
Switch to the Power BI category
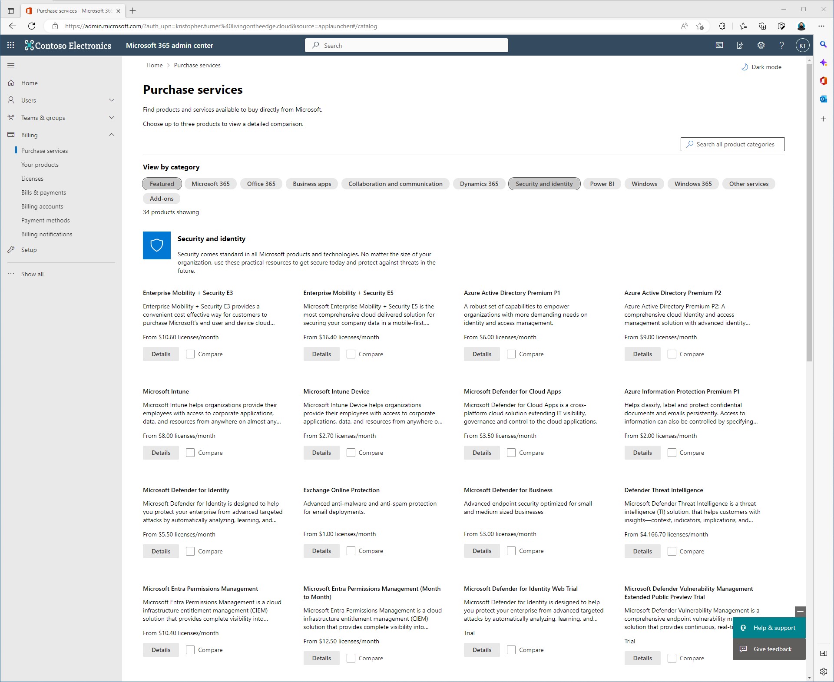(x=602, y=184)
